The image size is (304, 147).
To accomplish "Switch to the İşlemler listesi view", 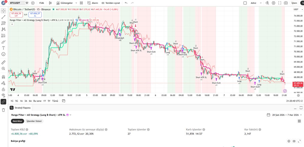I will click(x=34, y=121).
